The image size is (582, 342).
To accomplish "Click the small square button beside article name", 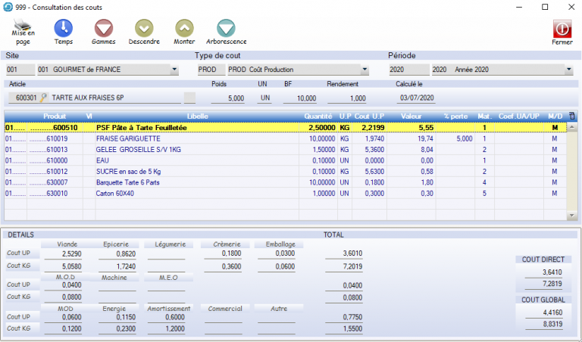I will 189,97.
